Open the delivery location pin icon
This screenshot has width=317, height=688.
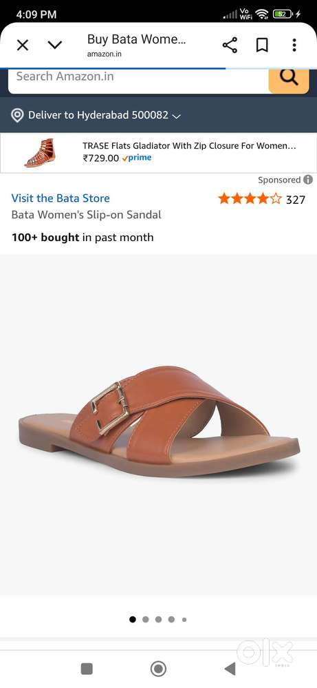point(17,116)
